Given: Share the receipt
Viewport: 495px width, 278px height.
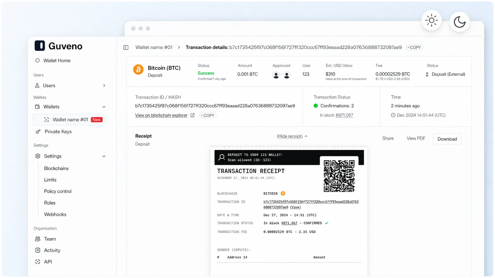Looking at the screenshot, I should tap(388, 138).
